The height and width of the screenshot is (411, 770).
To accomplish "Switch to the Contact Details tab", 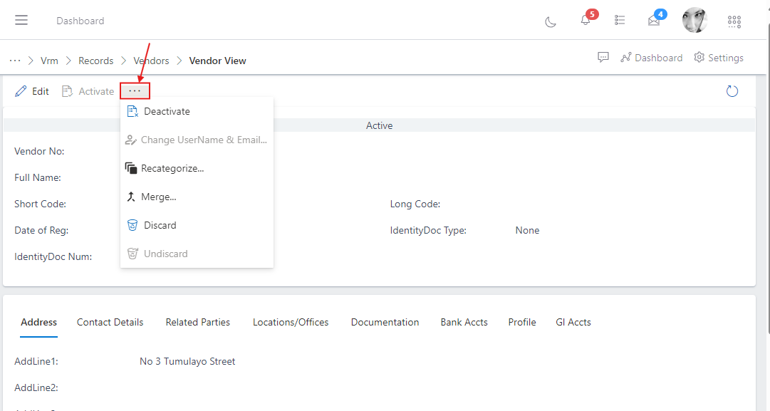I will point(110,322).
